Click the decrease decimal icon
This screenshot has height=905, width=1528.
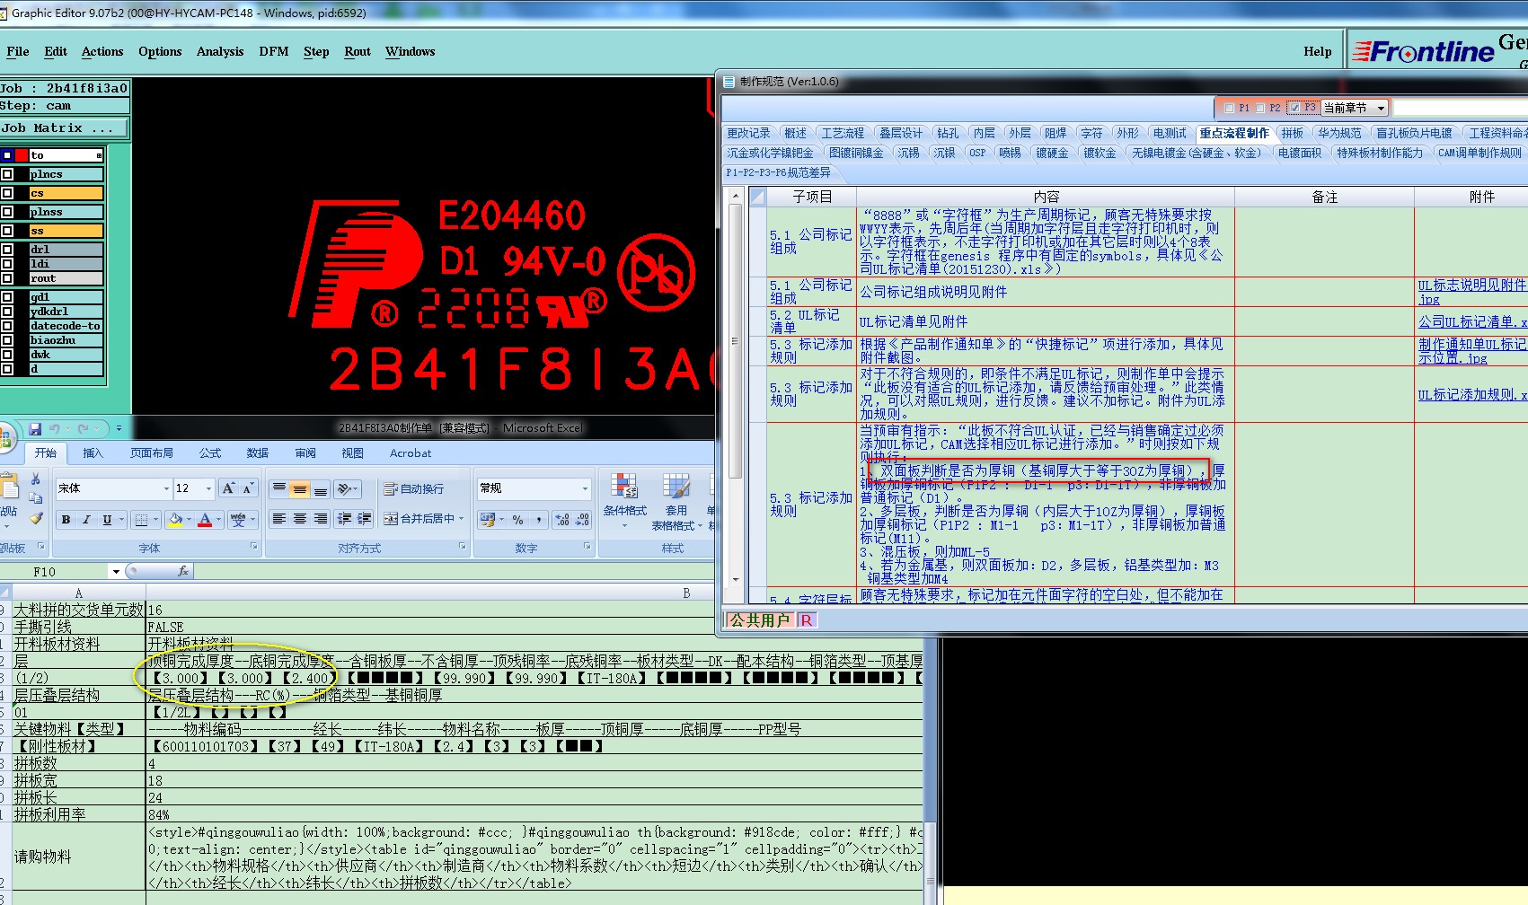pos(582,520)
